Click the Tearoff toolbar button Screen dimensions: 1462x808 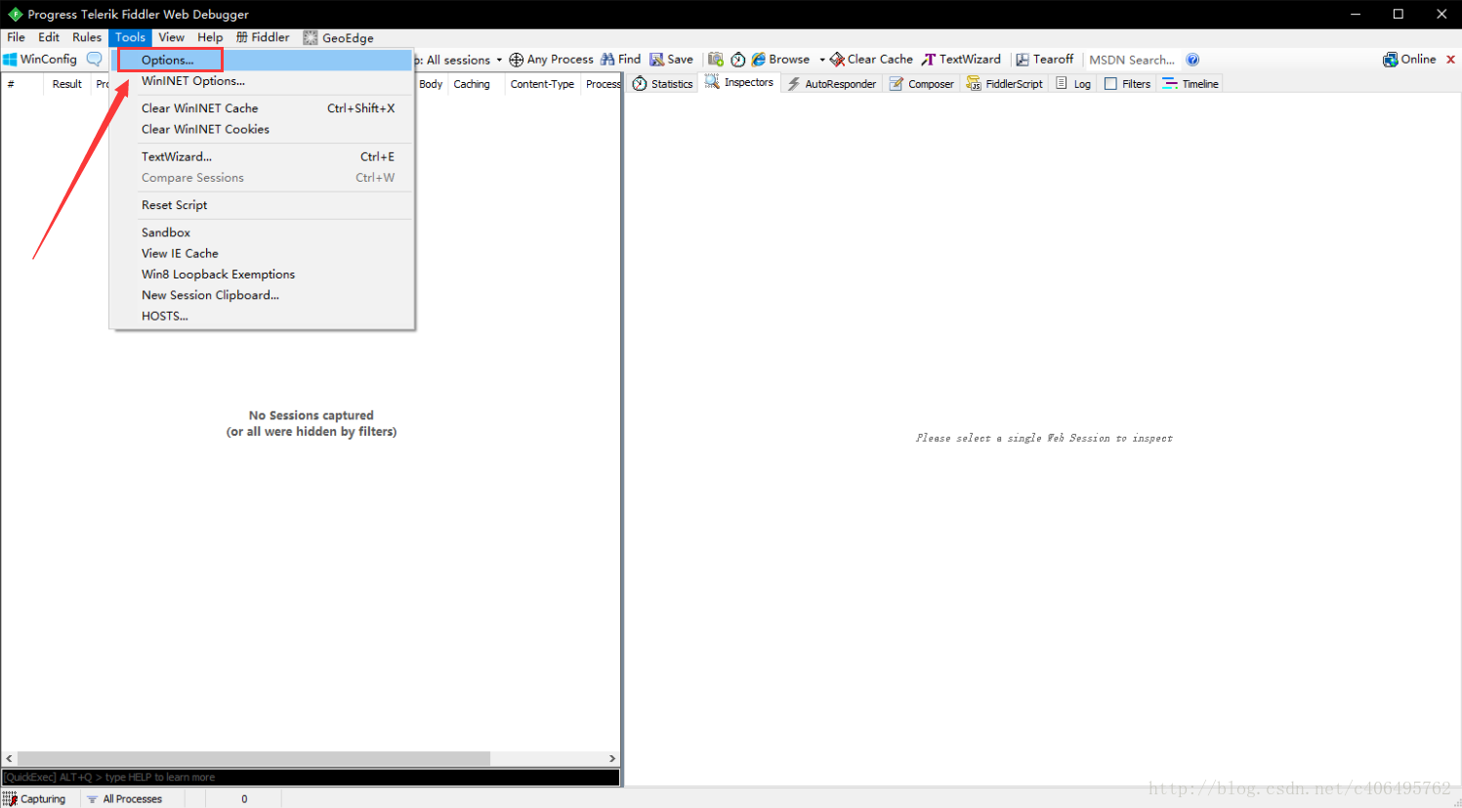pyautogui.click(x=1044, y=60)
